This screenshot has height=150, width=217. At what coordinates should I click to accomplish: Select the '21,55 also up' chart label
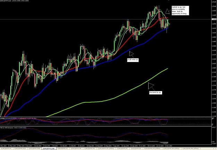(x=133, y=60)
